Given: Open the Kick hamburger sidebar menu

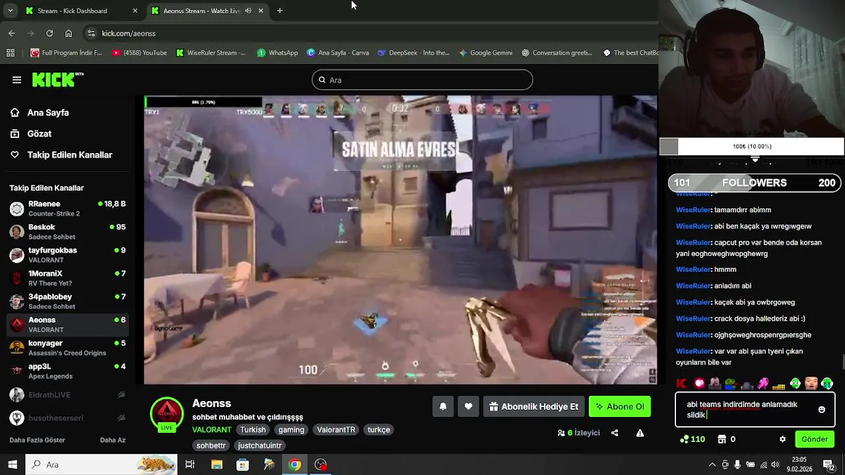Looking at the screenshot, I should coord(17,80).
